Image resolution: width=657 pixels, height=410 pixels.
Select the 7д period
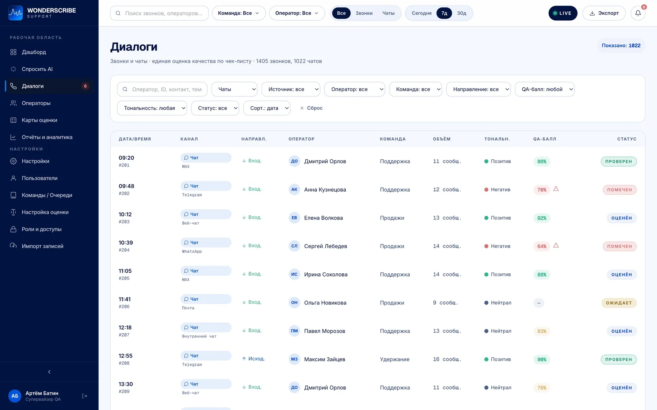click(x=444, y=13)
